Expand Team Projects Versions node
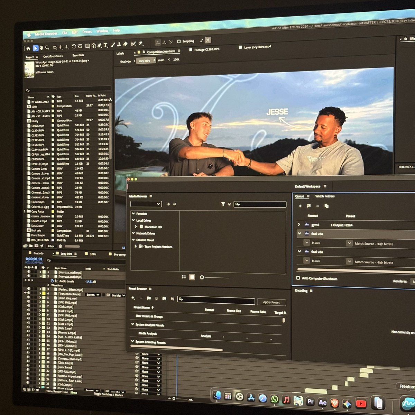The height and width of the screenshot is (415, 415). 136,247
